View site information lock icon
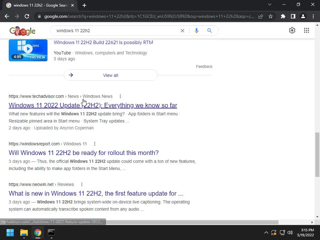The width and height of the screenshot is (320, 240). point(39,16)
